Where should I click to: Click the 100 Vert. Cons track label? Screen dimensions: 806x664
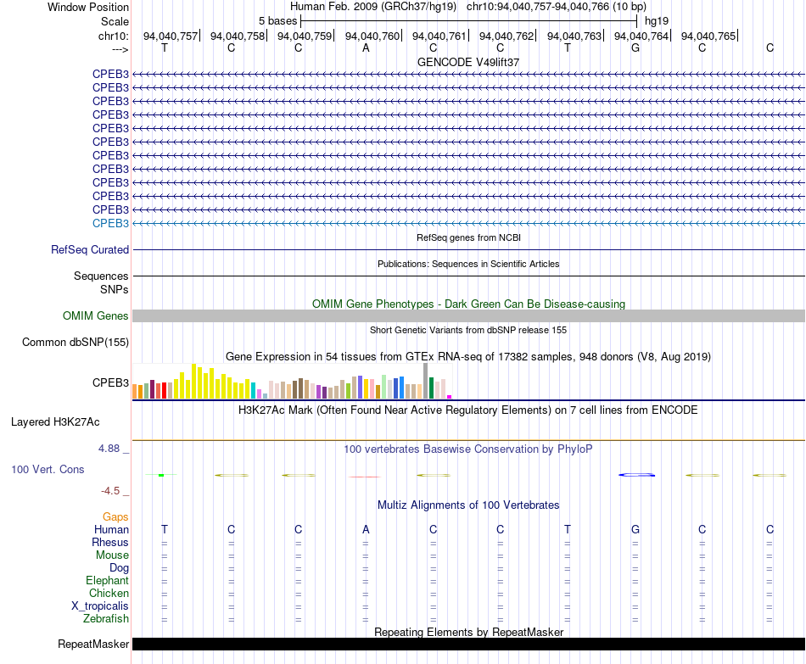point(48,469)
